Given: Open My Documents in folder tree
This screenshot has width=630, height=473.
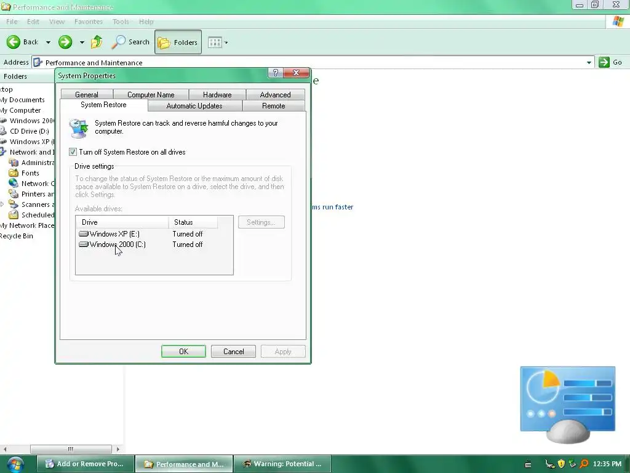Looking at the screenshot, I should (x=22, y=100).
